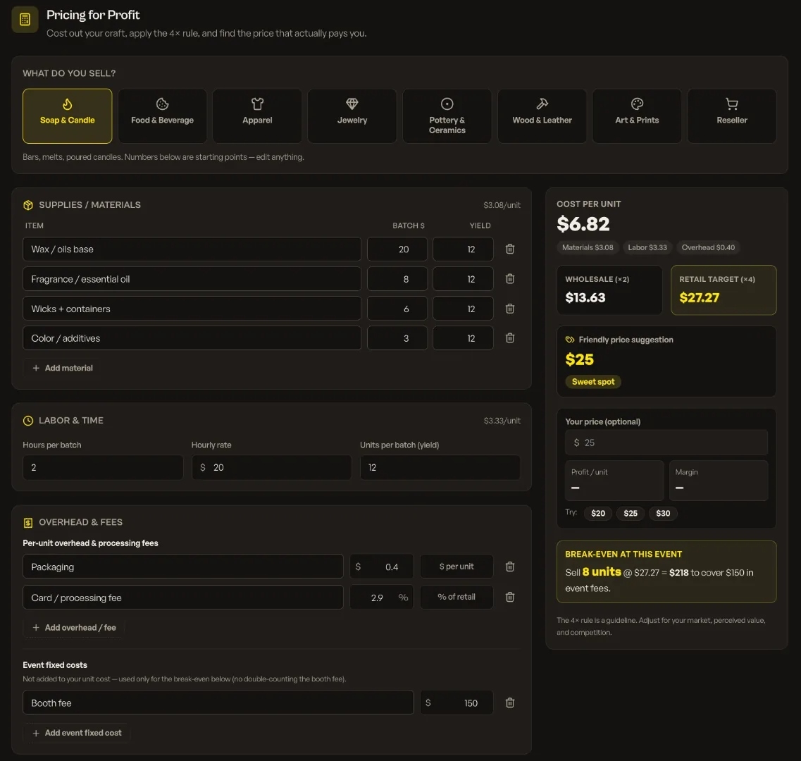Try the $30 price chip
The height and width of the screenshot is (761, 801).
click(x=662, y=513)
